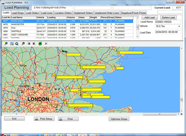Switch to the Load Drops tab

(x=17, y=13)
